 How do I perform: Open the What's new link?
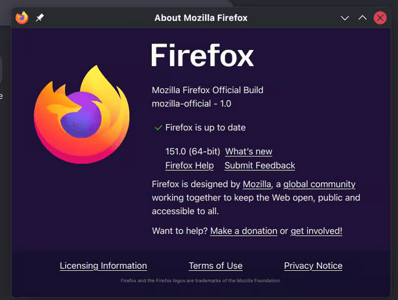(249, 151)
